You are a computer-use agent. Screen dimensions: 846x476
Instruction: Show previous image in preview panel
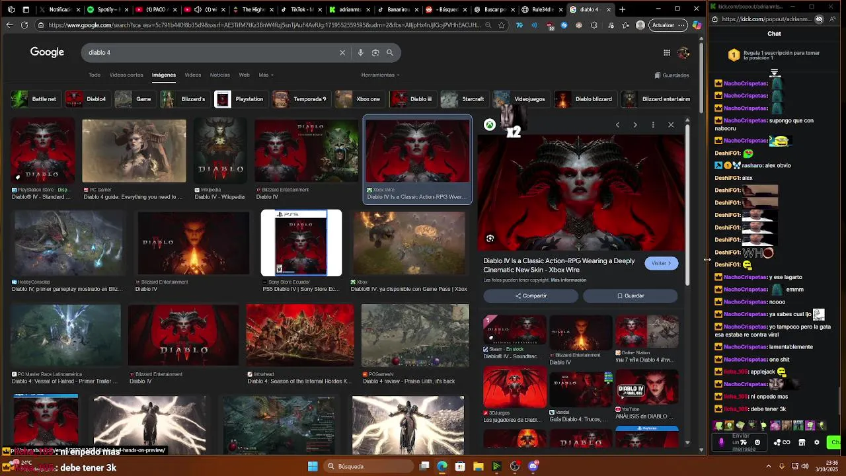coord(617,124)
